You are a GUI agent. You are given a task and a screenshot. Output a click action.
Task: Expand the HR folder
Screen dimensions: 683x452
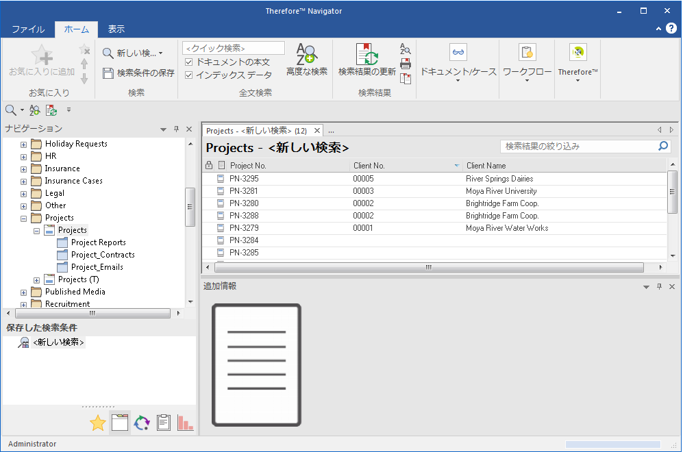[23, 157]
